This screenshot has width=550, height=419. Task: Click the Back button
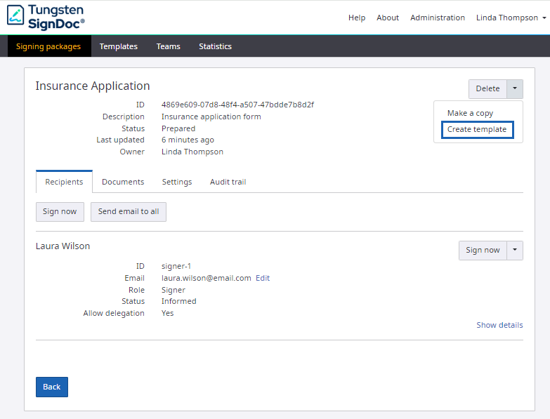point(52,387)
